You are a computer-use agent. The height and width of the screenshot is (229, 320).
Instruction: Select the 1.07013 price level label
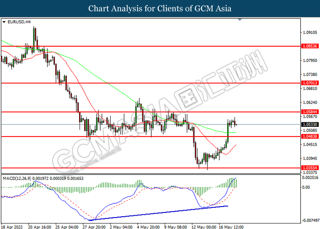click(x=310, y=83)
